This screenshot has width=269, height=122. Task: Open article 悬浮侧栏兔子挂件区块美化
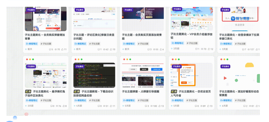tap(45, 93)
